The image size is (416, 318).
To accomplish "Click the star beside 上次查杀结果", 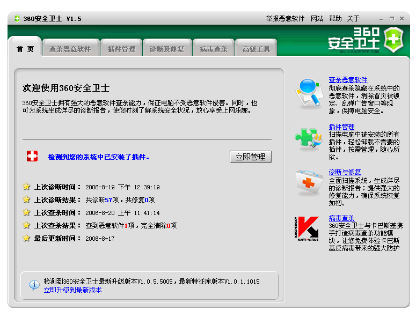I will 26,225.
